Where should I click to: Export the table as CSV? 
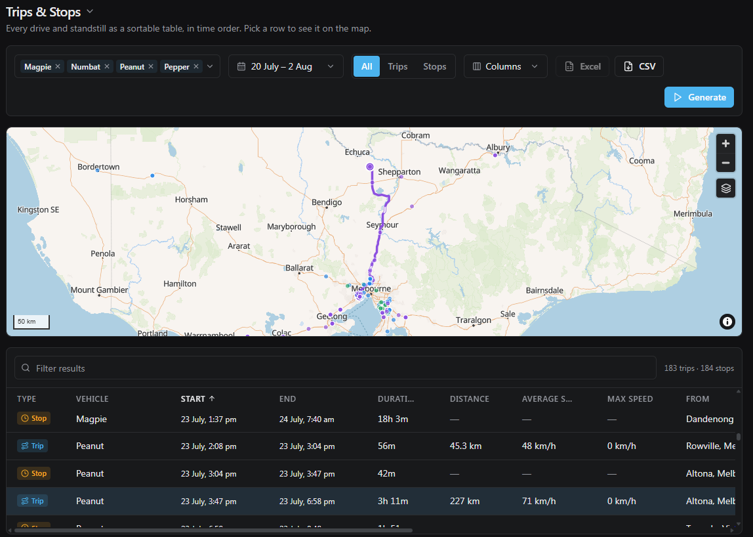click(x=639, y=66)
